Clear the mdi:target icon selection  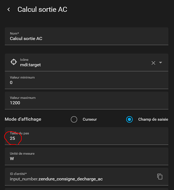[153, 63]
